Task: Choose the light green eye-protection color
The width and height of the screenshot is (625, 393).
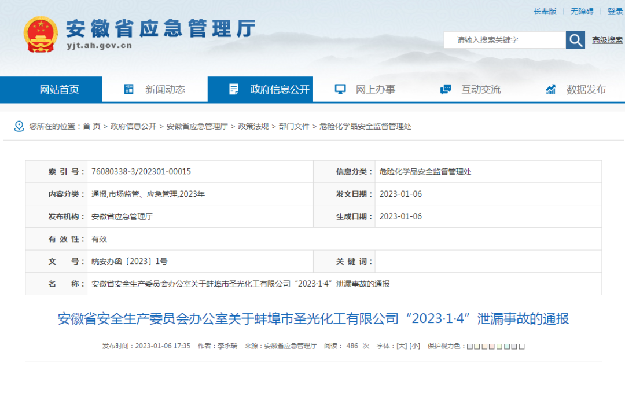Action: (499, 346)
